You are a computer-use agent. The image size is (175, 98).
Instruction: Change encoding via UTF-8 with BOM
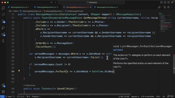[147, 97]
